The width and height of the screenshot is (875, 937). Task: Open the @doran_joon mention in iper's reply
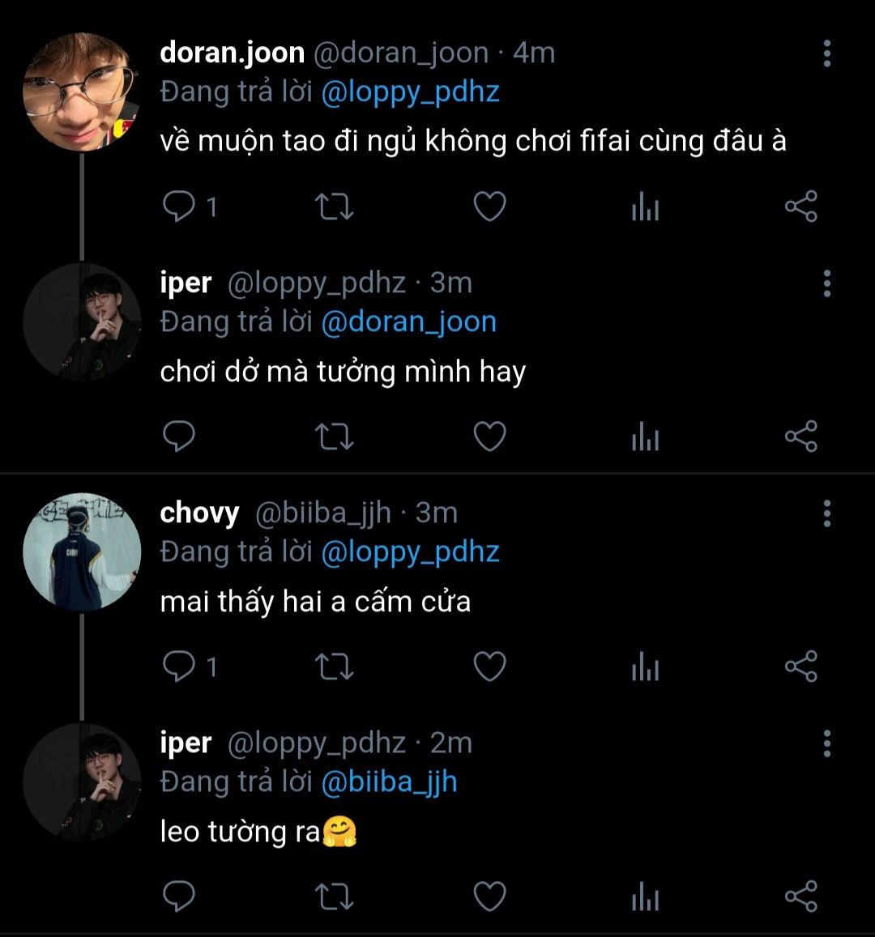point(408,322)
